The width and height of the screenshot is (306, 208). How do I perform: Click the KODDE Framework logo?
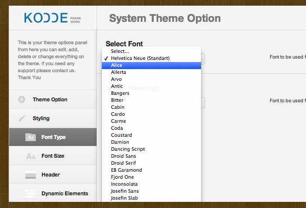click(52, 18)
